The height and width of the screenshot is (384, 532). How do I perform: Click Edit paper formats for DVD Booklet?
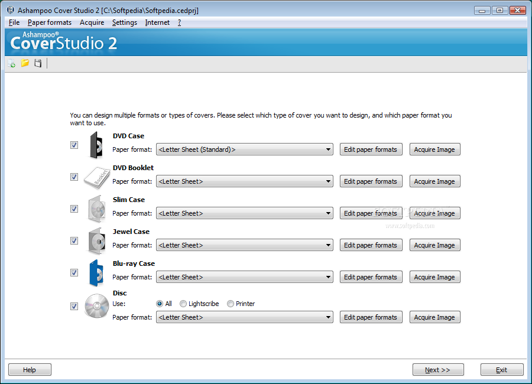tap(371, 181)
